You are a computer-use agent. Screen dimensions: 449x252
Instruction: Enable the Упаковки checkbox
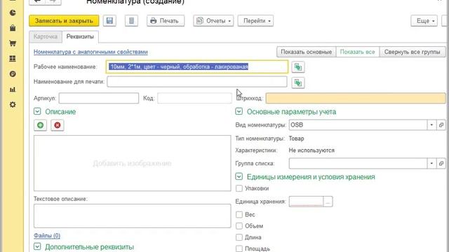(x=239, y=188)
